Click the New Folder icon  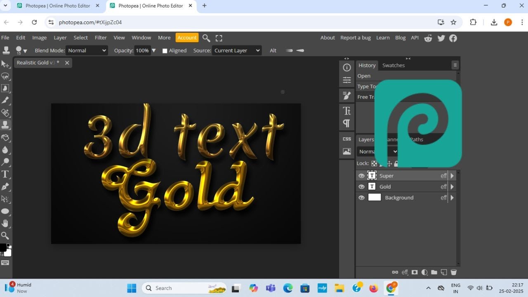pos(434,272)
